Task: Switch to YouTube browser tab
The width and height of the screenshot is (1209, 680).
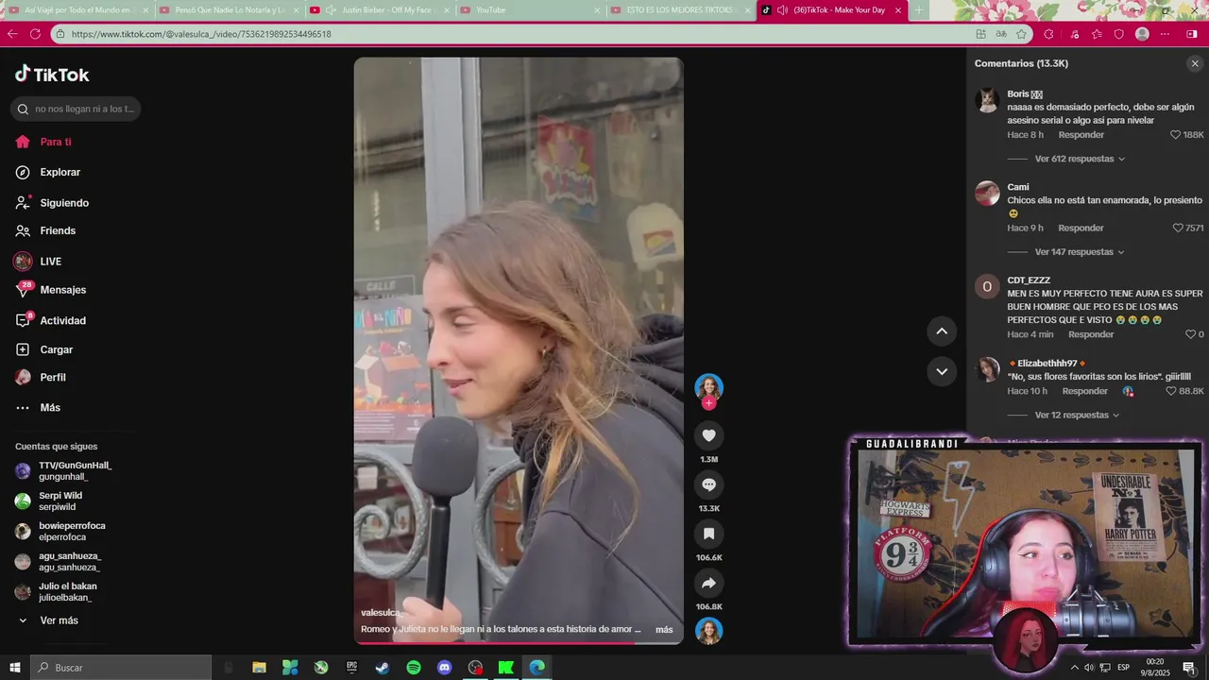Action: [529, 10]
